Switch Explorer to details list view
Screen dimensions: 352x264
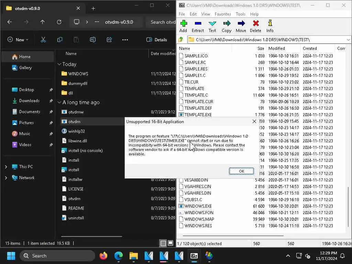click(x=163, y=243)
